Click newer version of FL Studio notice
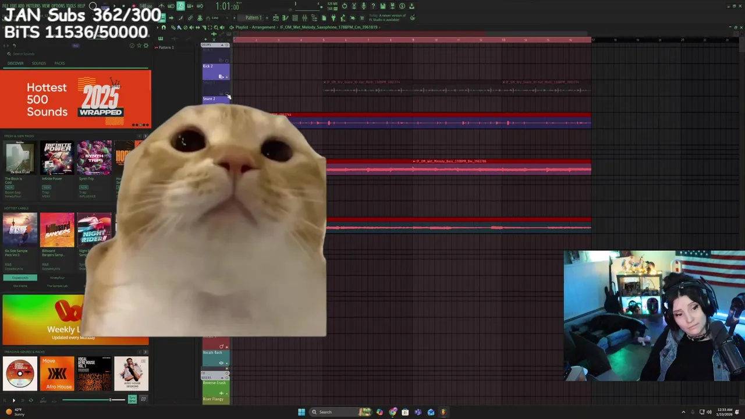Viewport: 745px width, 419px height. pos(388,17)
